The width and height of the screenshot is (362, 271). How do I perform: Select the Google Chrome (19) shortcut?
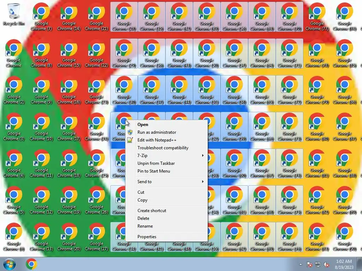(x=69, y=200)
